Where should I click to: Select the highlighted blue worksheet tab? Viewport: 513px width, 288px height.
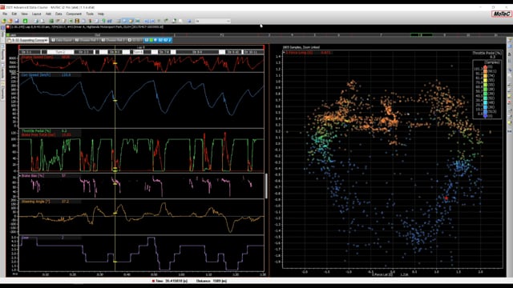click(158, 40)
